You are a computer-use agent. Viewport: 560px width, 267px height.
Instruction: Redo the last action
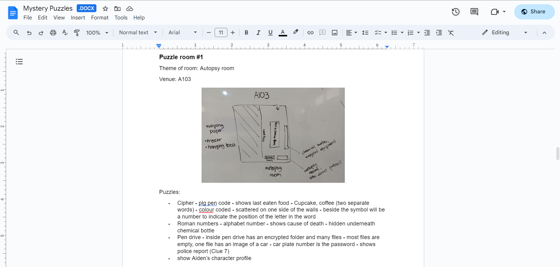[41, 32]
